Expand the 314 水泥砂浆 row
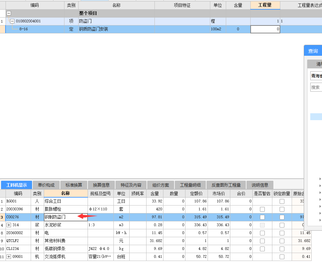The width and height of the screenshot is (322, 273). coord(9,225)
